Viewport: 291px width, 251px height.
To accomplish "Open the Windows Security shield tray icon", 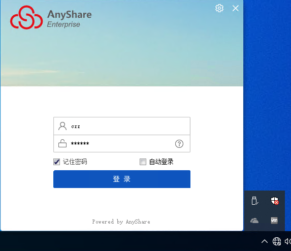I will coord(274,201).
